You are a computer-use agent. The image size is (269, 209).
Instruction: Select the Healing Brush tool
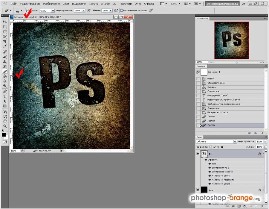(5, 52)
